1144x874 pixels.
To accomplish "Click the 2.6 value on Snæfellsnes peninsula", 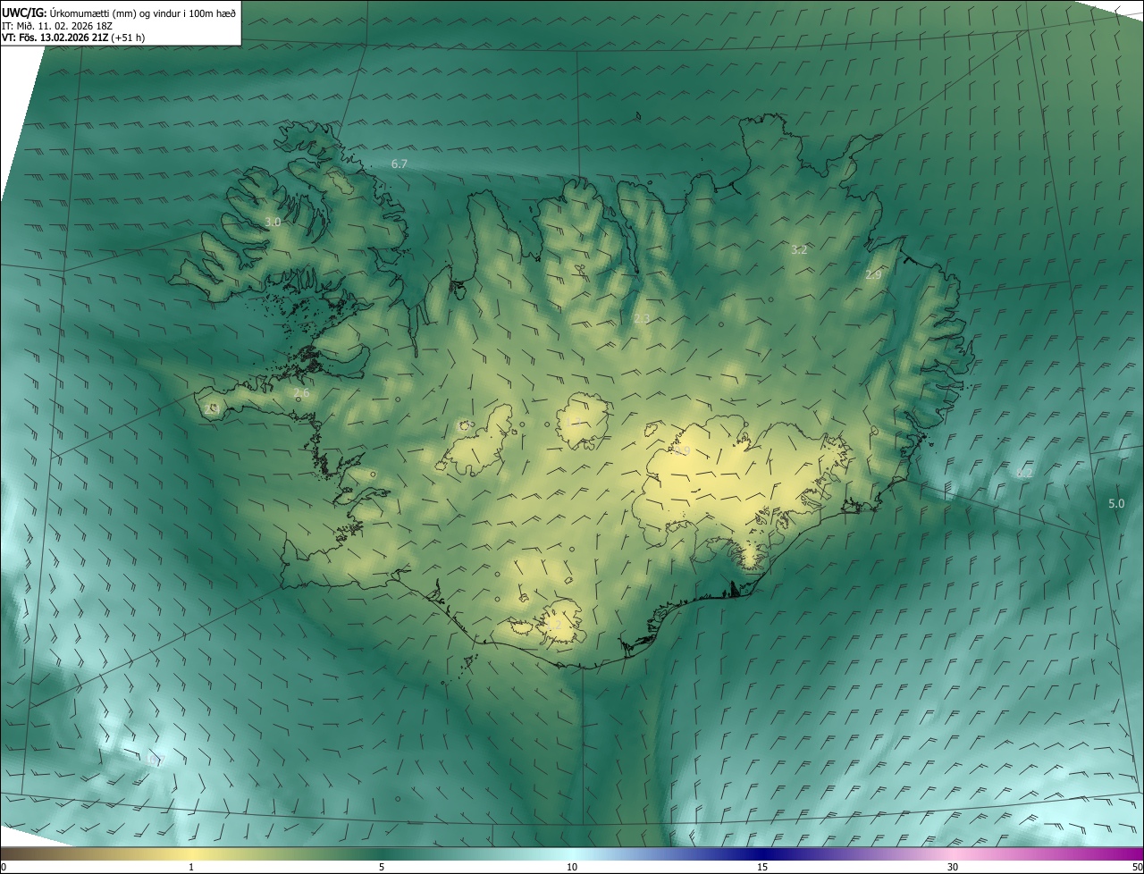I will pos(301,393).
